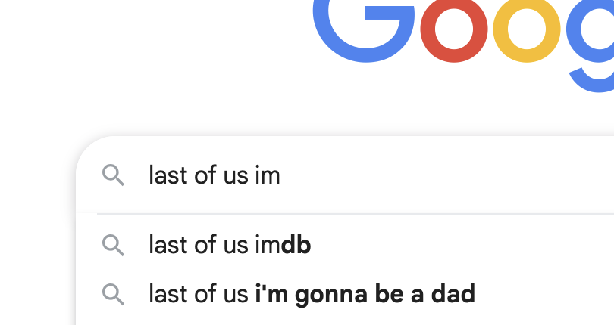This screenshot has height=325, width=614.
Task: Click the bold 'db' completion text
Action: pos(296,245)
